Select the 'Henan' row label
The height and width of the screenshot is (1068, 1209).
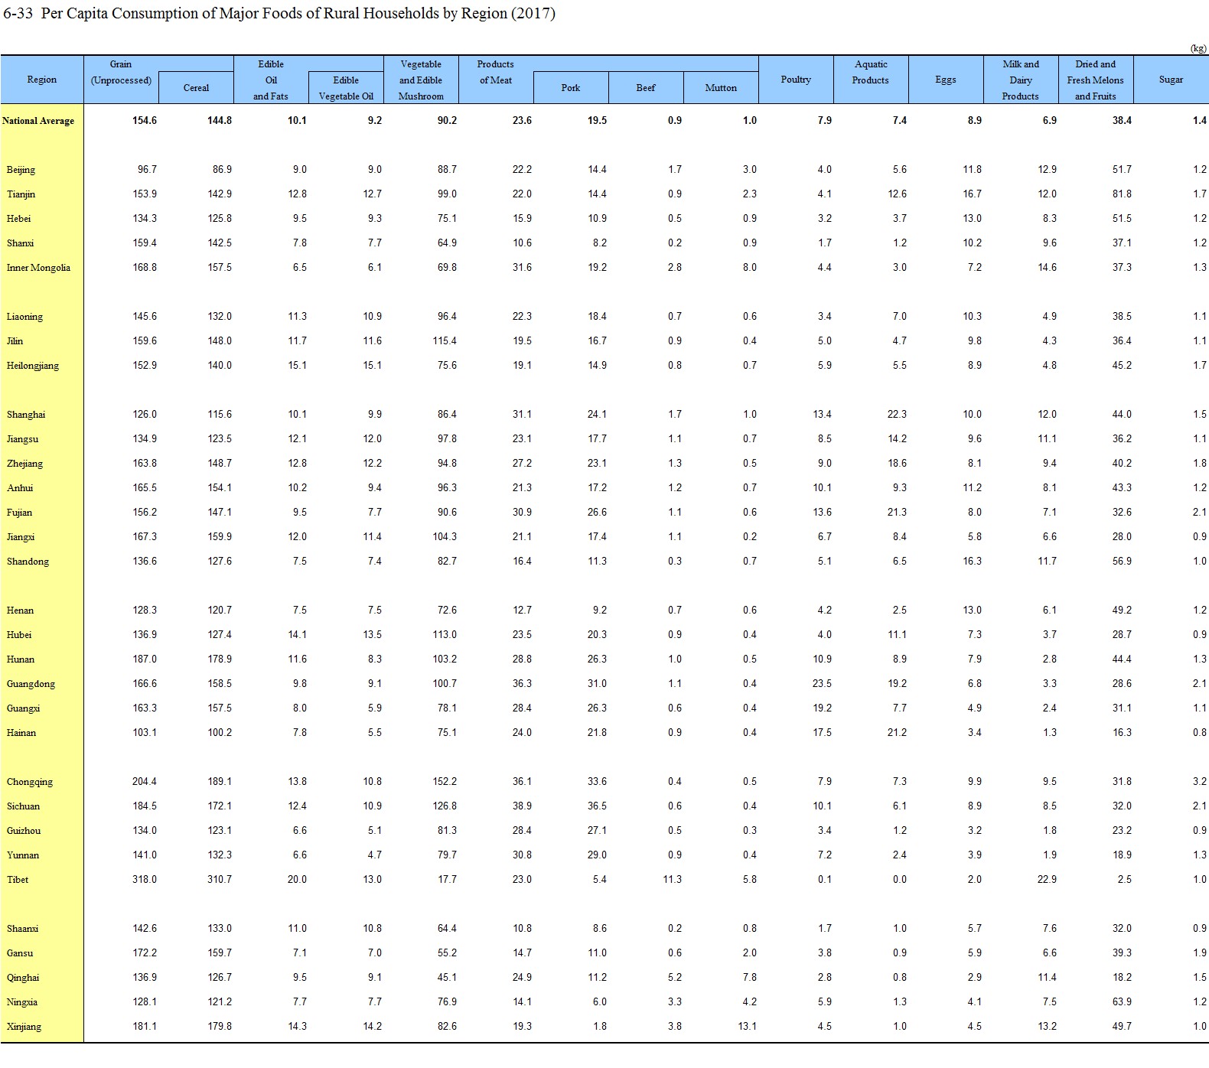20,611
